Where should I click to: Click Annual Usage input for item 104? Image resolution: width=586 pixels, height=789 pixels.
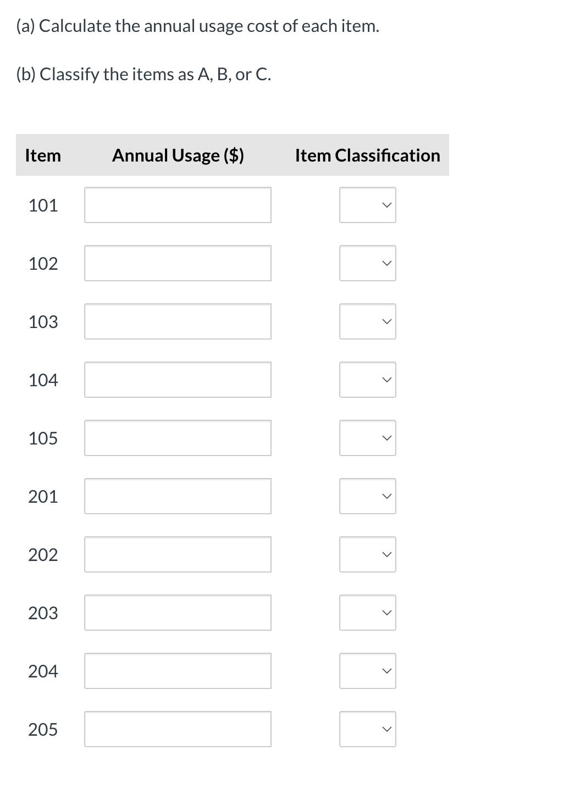pos(178,380)
